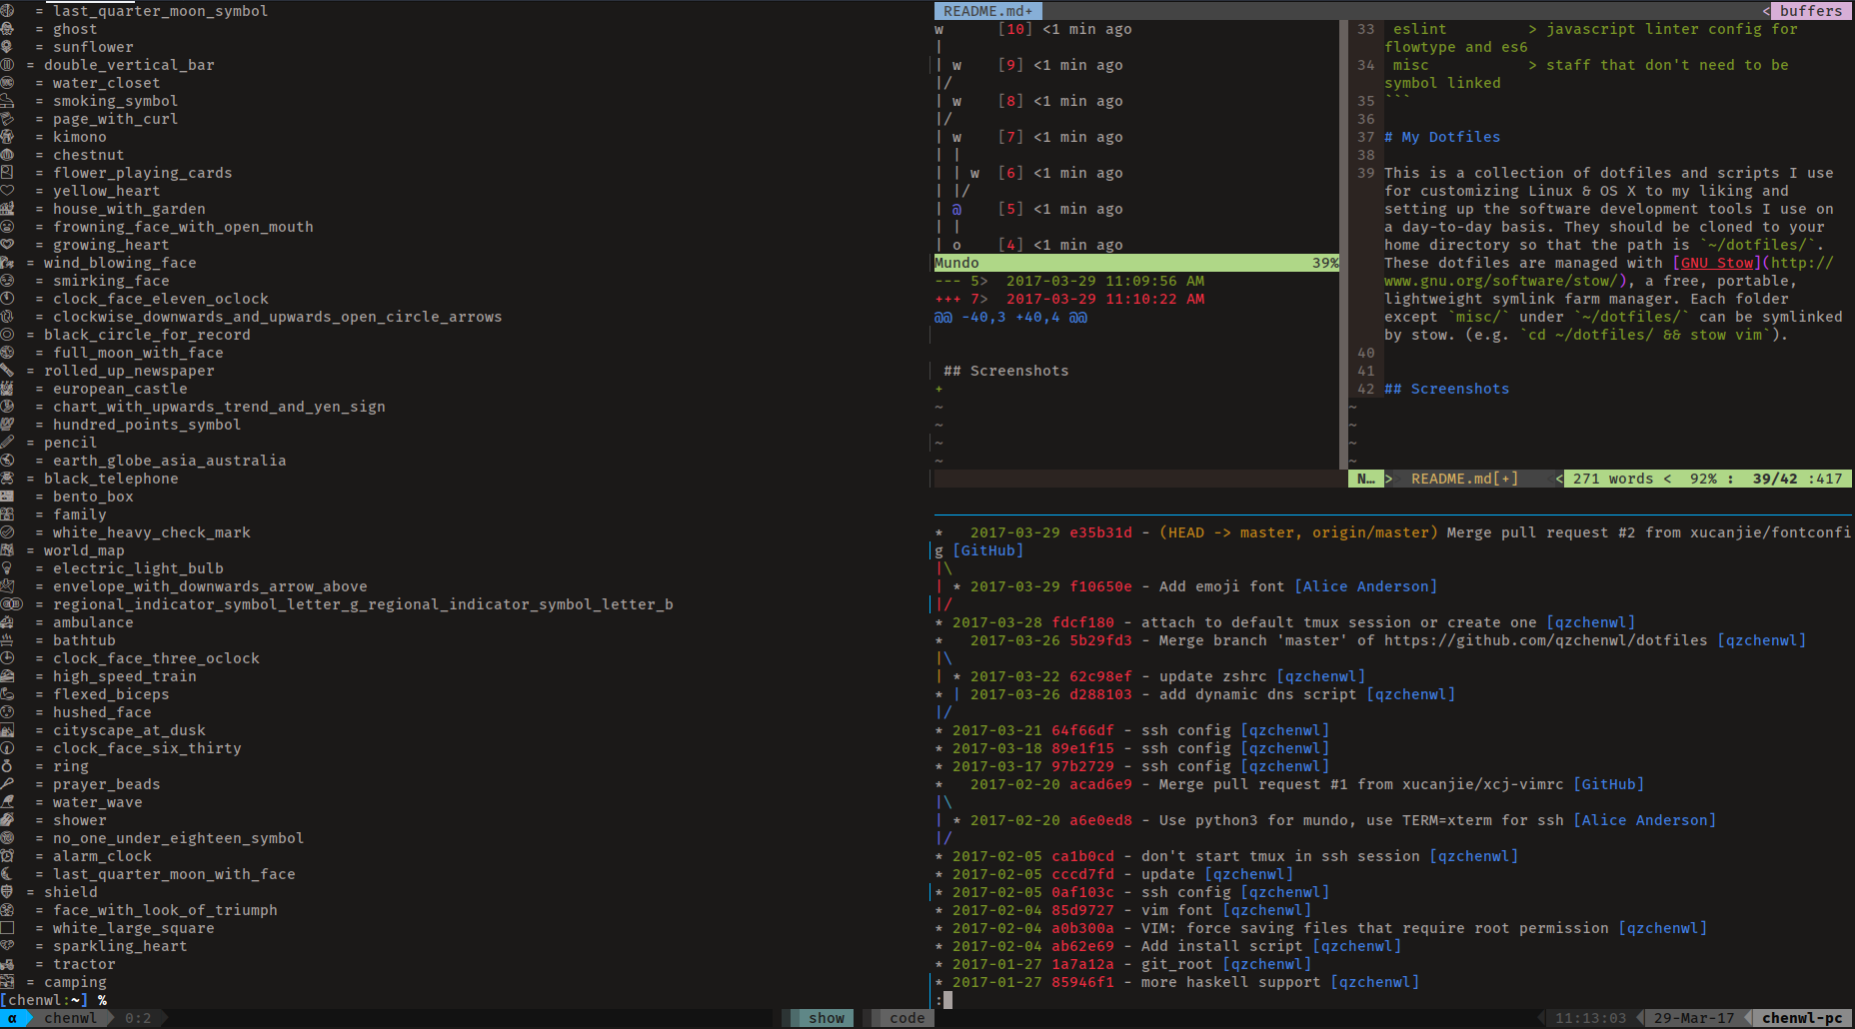
Task: Click the high_speed_train emoji icon
Action: [x=7, y=676]
